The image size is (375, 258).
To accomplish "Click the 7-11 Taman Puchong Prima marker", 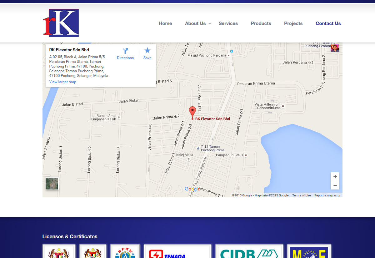I will [198, 149].
